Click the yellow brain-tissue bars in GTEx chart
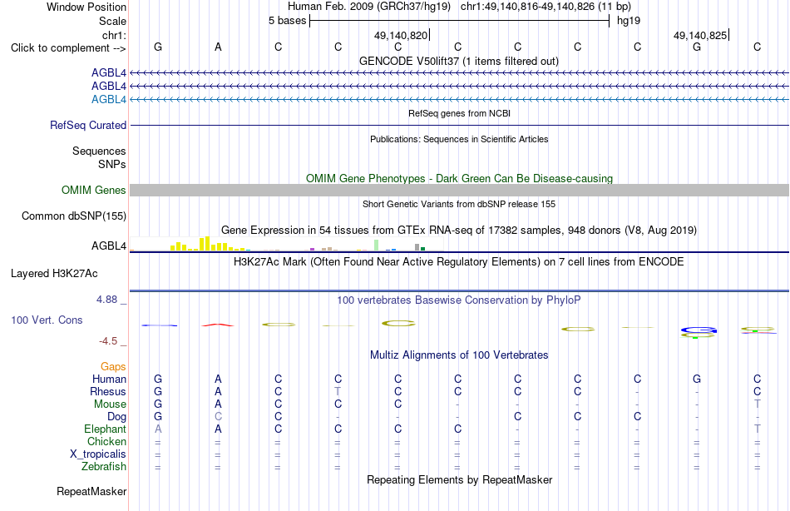790x511 pixels. pos(206,244)
